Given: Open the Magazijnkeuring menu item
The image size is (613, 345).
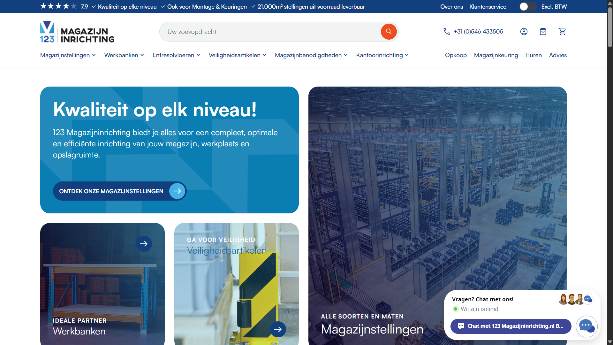Looking at the screenshot, I should 496,55.
